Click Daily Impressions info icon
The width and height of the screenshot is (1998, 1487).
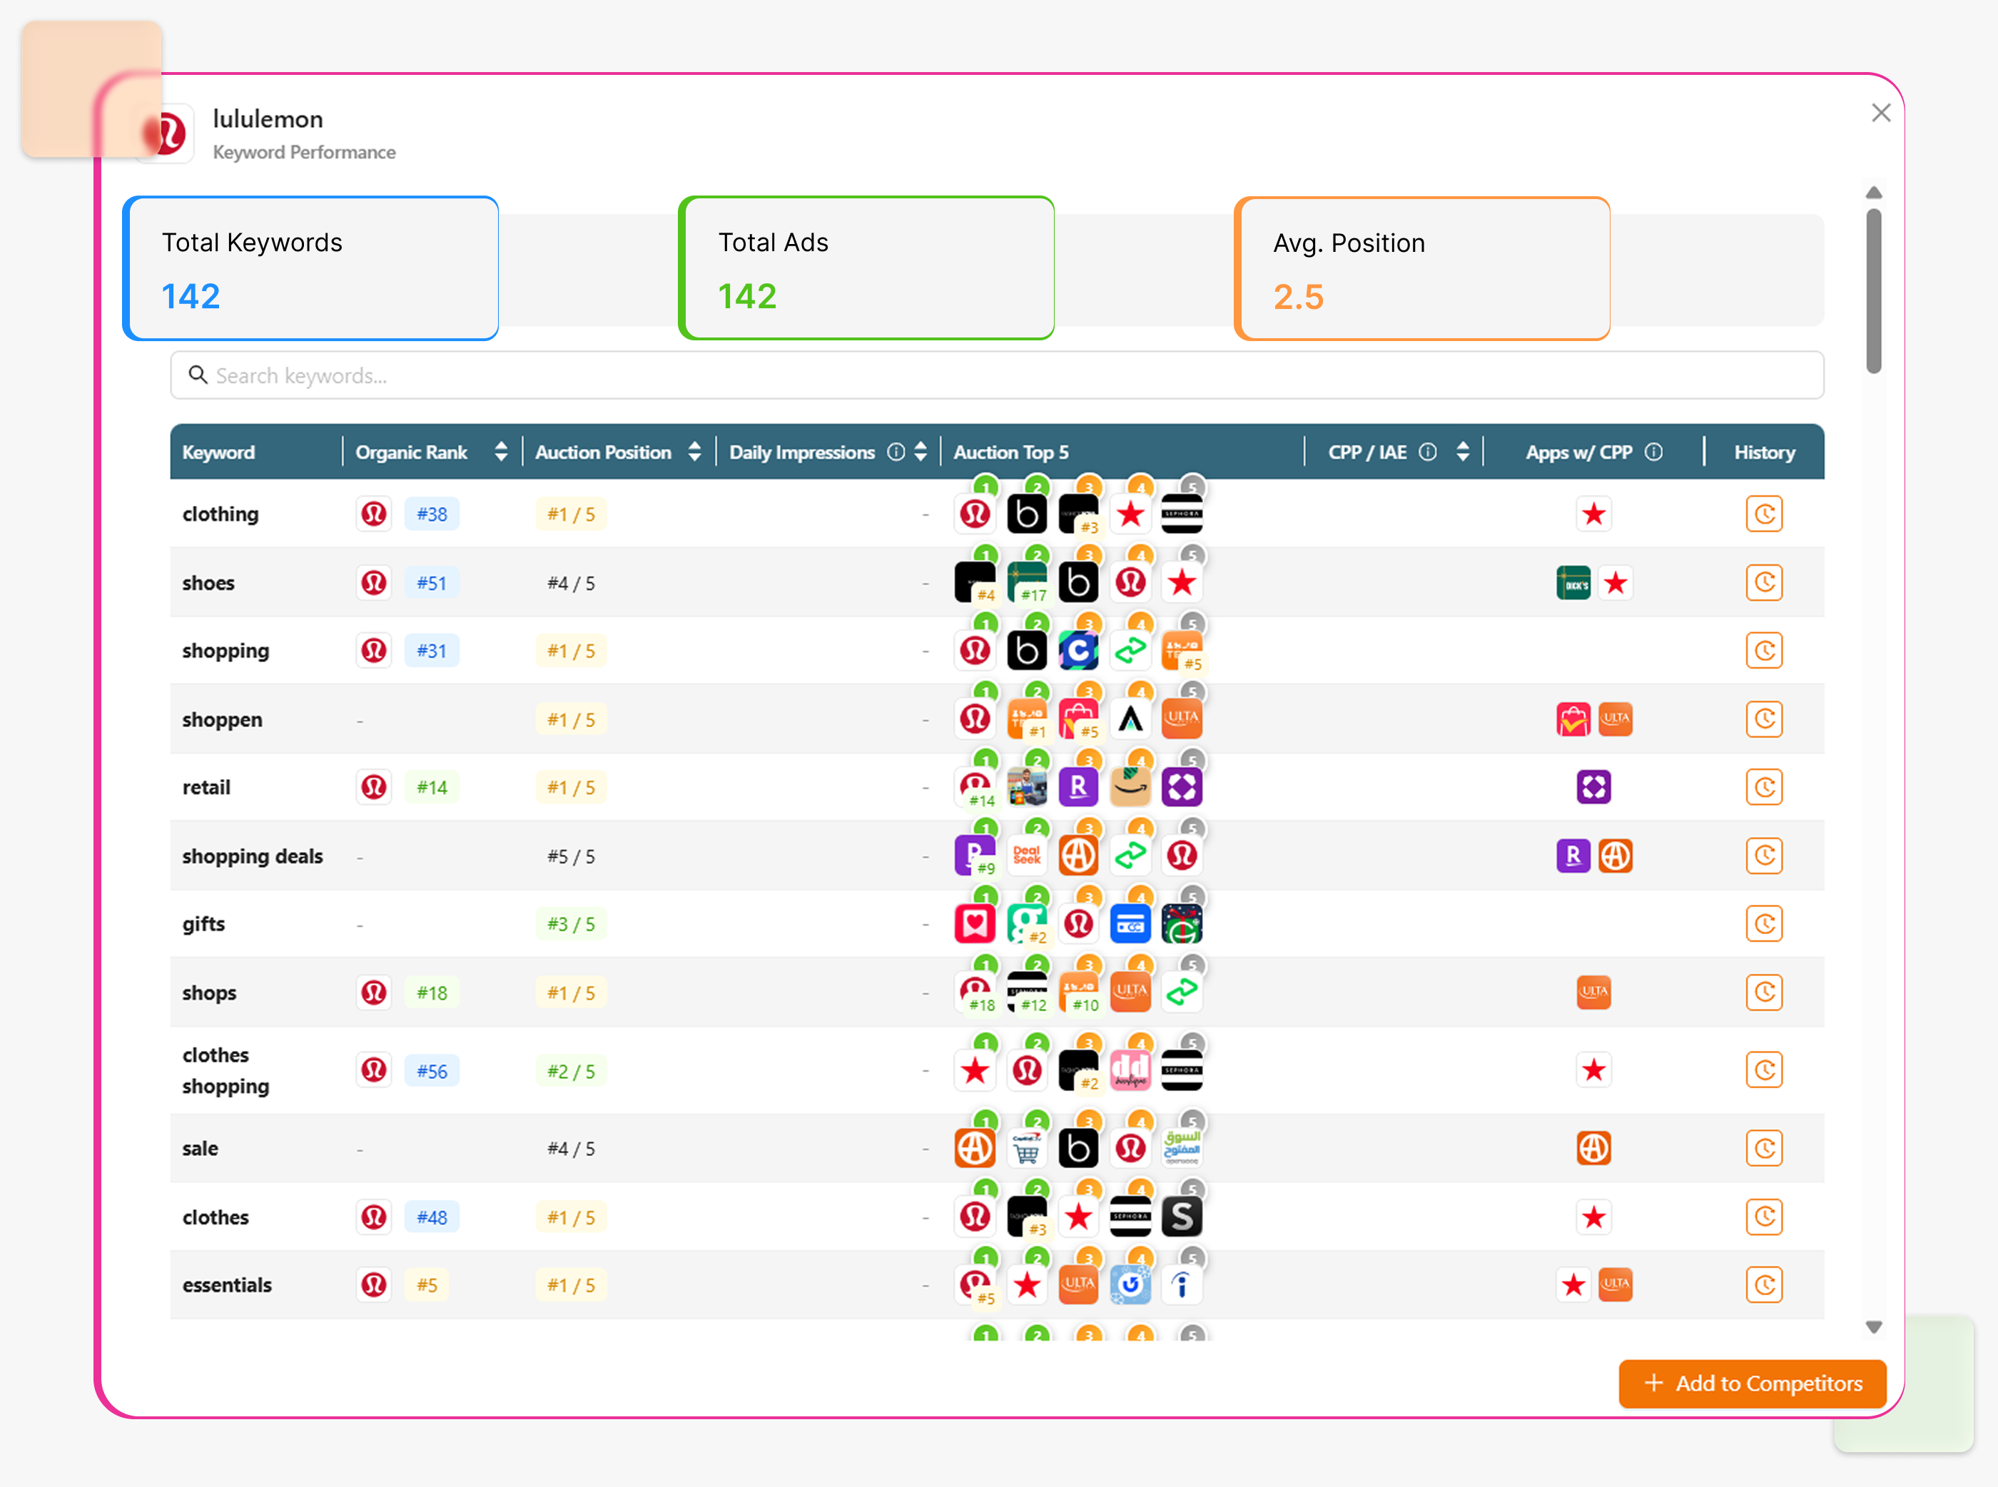(x=896, y=452)
